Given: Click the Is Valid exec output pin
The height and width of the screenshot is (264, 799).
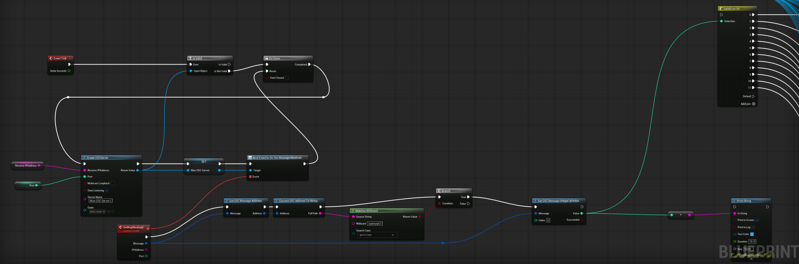Looking at the screenshot, I should point(229,64).
